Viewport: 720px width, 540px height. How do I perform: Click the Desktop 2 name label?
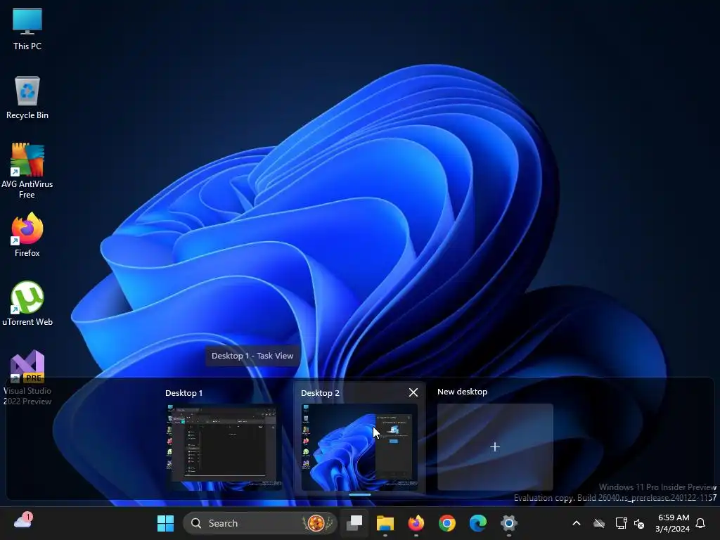(x=320, y=393)
